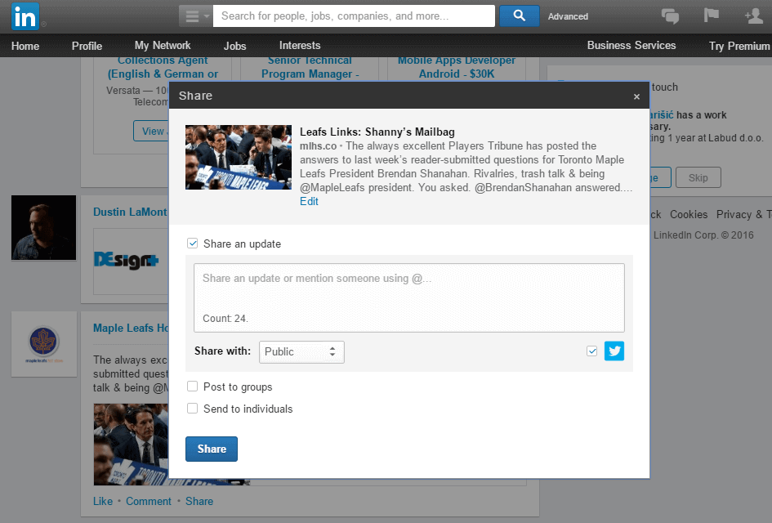Viewport: 772px width, 523px height.
Task: Open the messages speech bubble icon
Action: (x=670, y=16)
